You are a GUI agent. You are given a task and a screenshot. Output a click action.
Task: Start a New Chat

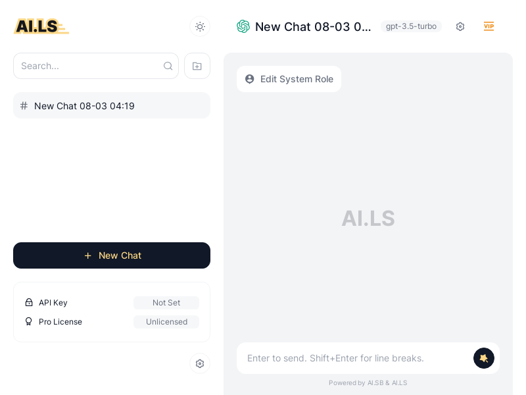112,255
